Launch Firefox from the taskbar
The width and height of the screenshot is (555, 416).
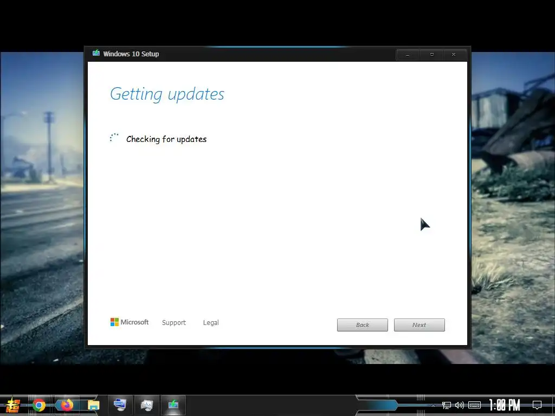(x=66, y=405)
